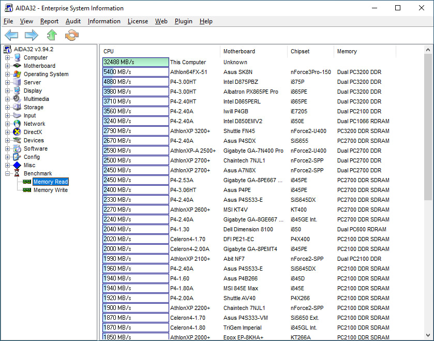The height and width of the screenshot is (341, 434).
Task: Click the vertical scrollbar down arrow
Action: click(x=428, y=335)
